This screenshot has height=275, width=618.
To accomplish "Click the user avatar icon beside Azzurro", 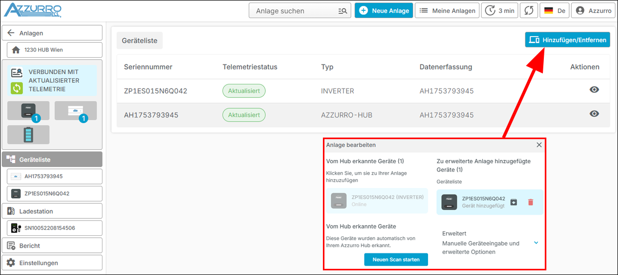I will click(581, 11).
